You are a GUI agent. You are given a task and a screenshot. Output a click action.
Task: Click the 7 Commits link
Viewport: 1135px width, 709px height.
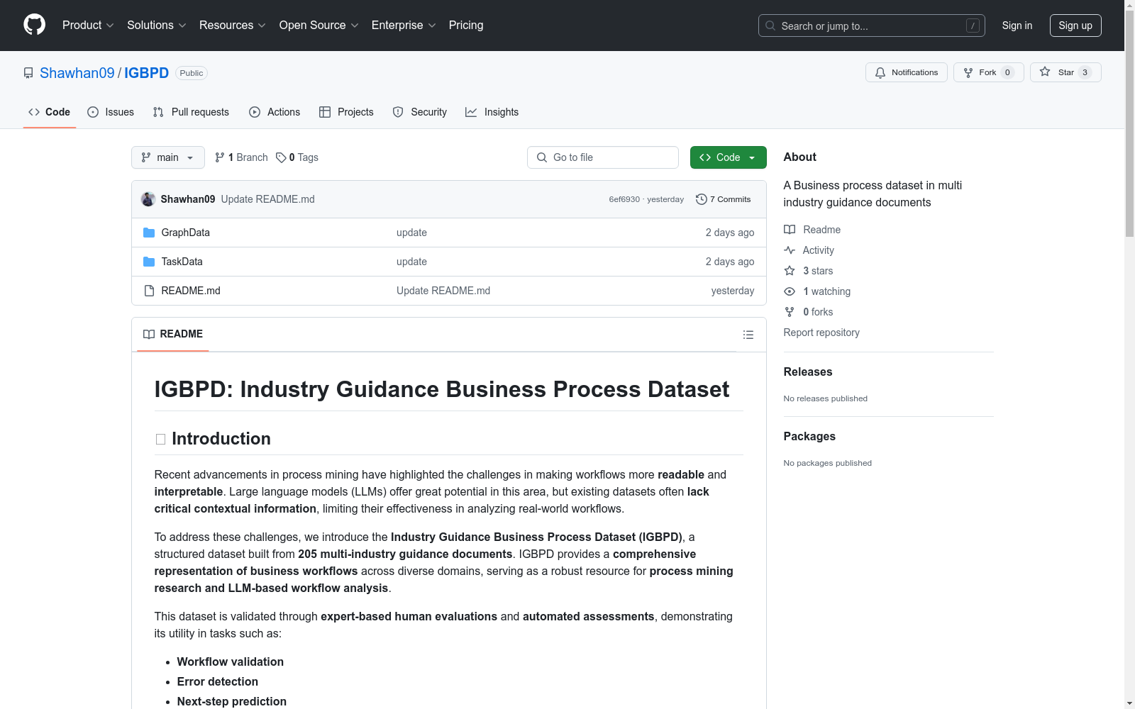[x=724, y=199]
